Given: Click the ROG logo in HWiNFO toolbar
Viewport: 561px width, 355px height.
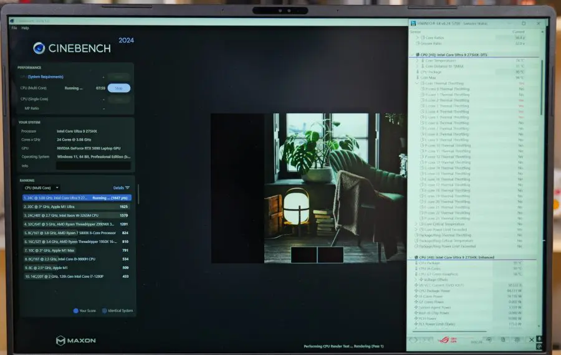Looking at the screenshot, I should point(447,339).
